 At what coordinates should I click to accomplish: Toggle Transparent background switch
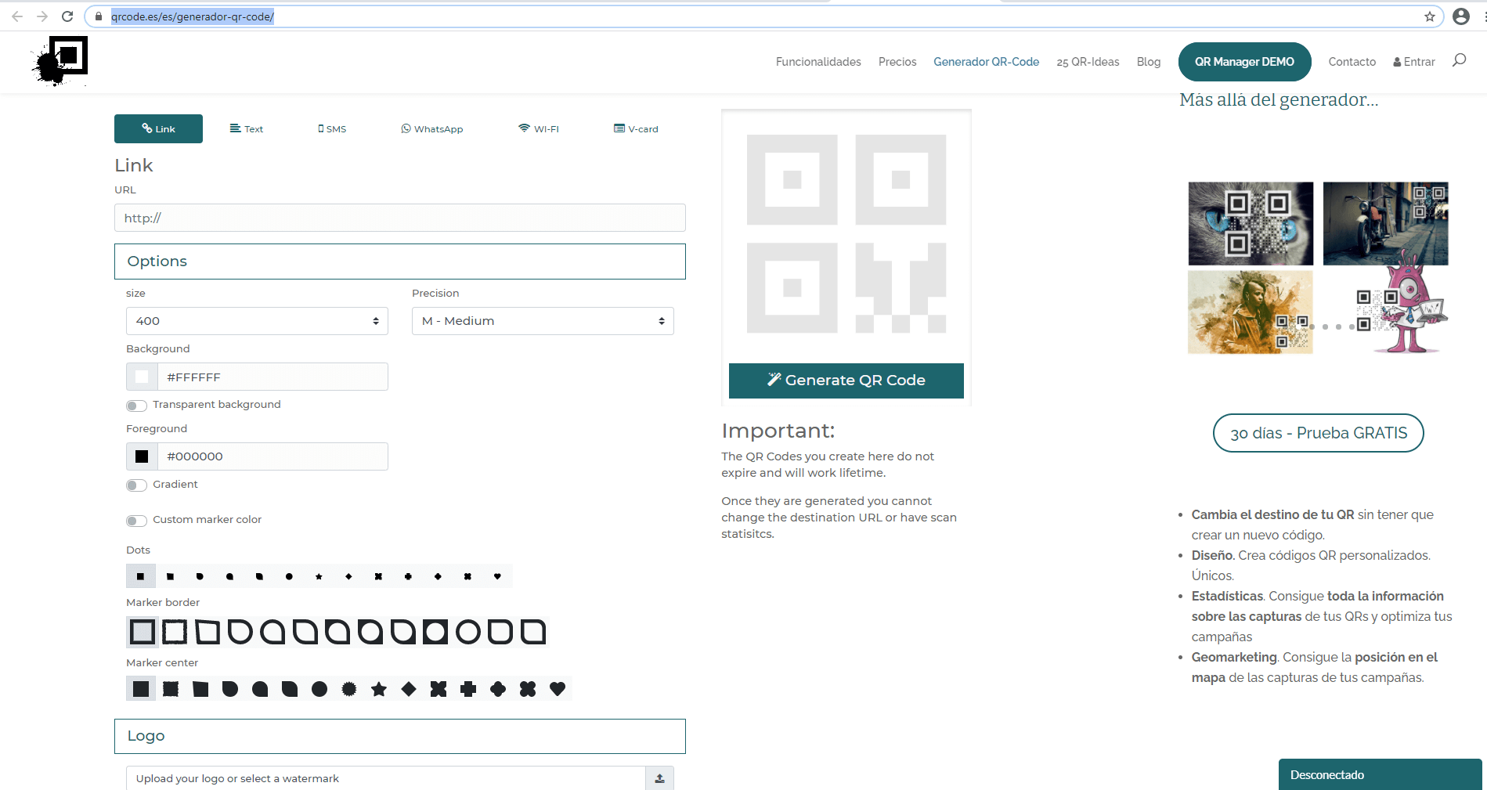[136, 406]
